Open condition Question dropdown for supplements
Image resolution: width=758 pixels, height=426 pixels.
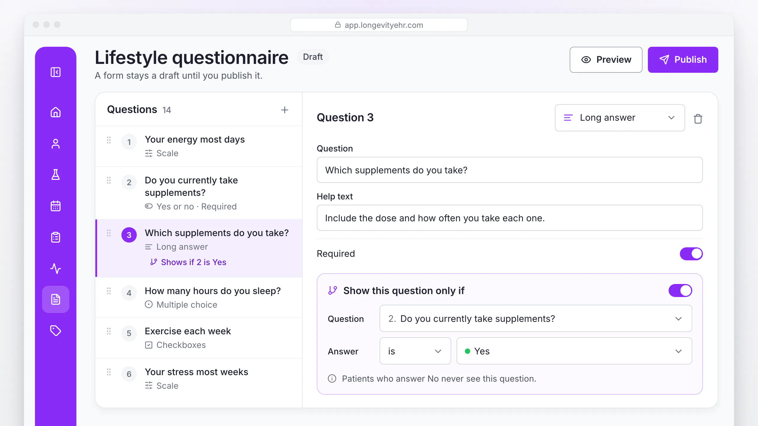[x=536, y=319]
